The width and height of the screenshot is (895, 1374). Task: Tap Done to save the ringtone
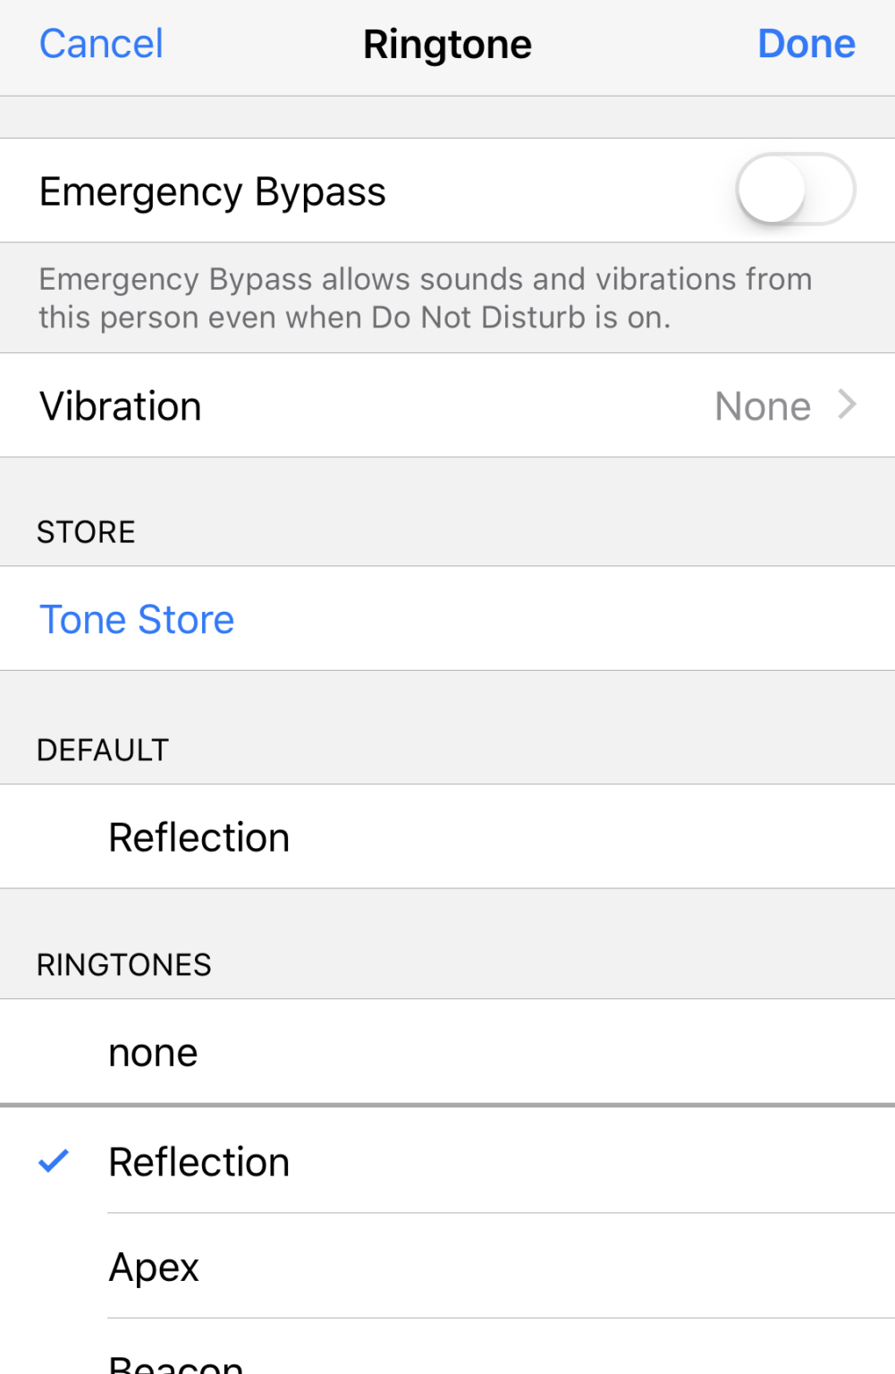806,44
